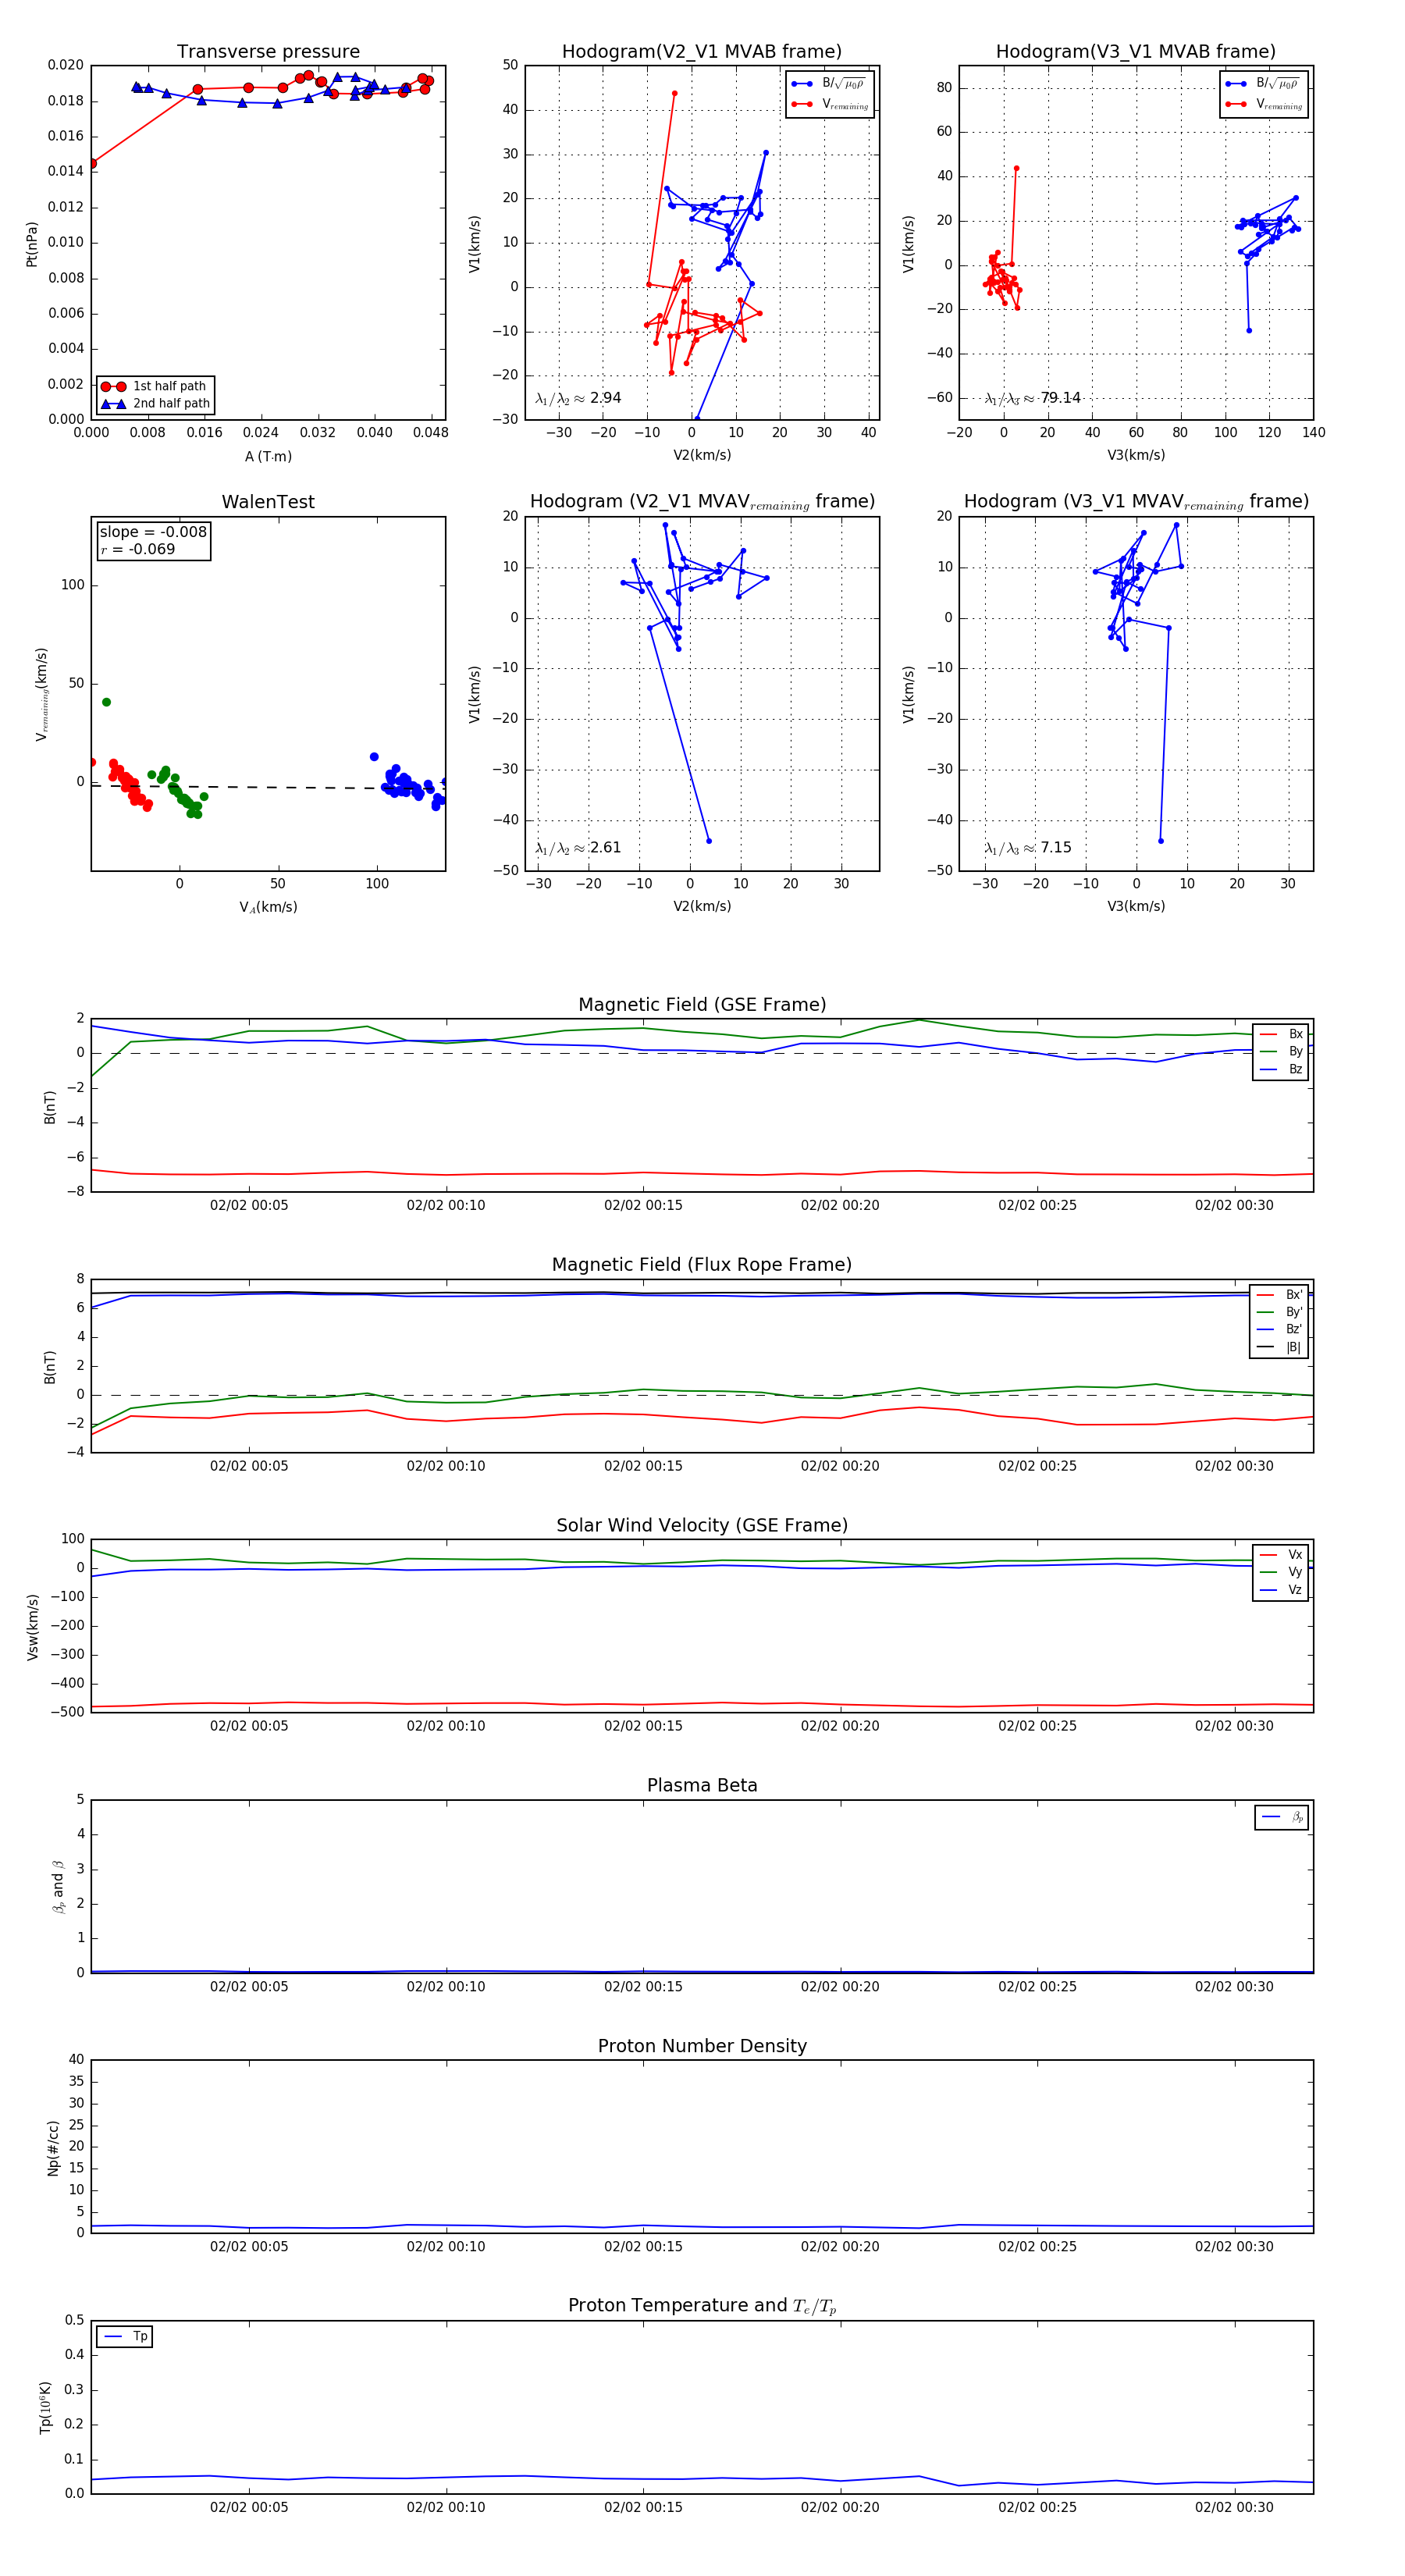
Task: Click the λ1/λ3 ≈ 7.15 eigenvalue ratio
Action: click(1028, 848)
